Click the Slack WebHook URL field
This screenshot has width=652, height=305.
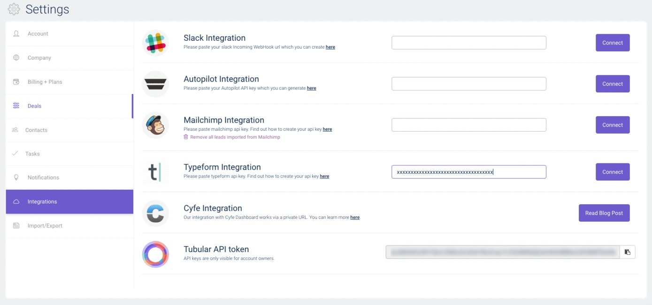click(469, 43)
